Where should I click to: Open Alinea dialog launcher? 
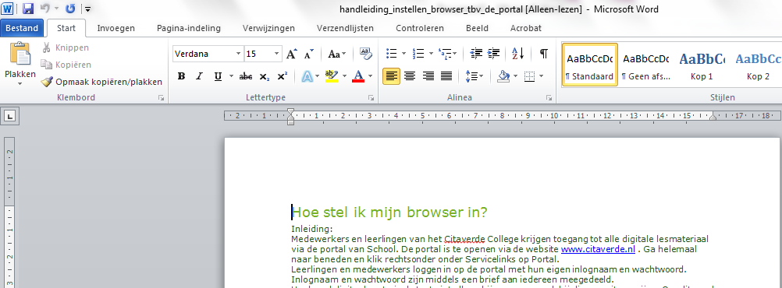(549, 98)
